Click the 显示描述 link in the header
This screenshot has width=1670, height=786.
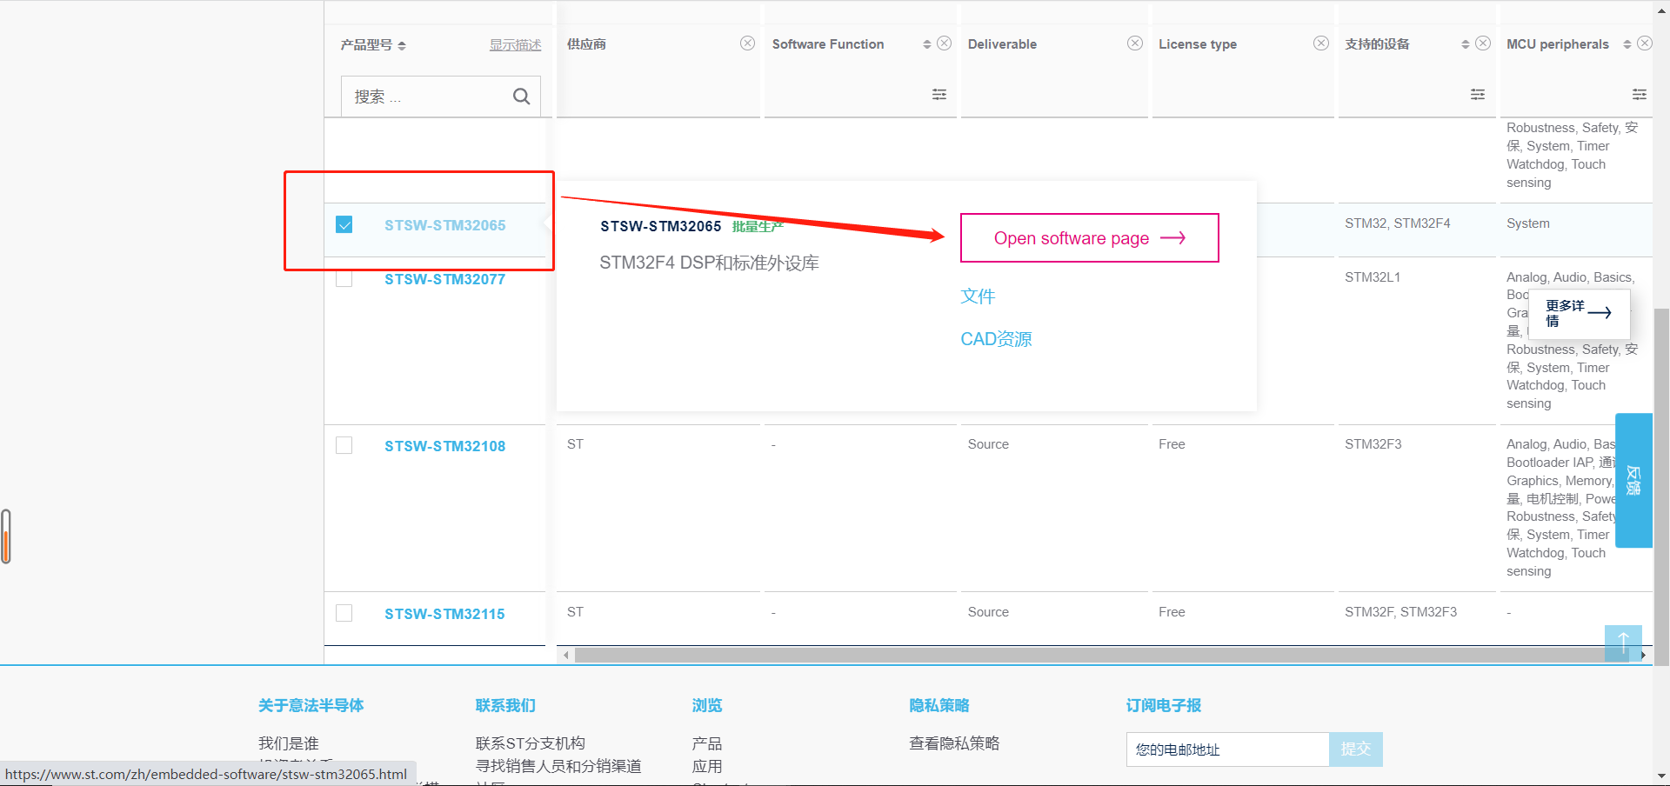(x=515, y=44)
